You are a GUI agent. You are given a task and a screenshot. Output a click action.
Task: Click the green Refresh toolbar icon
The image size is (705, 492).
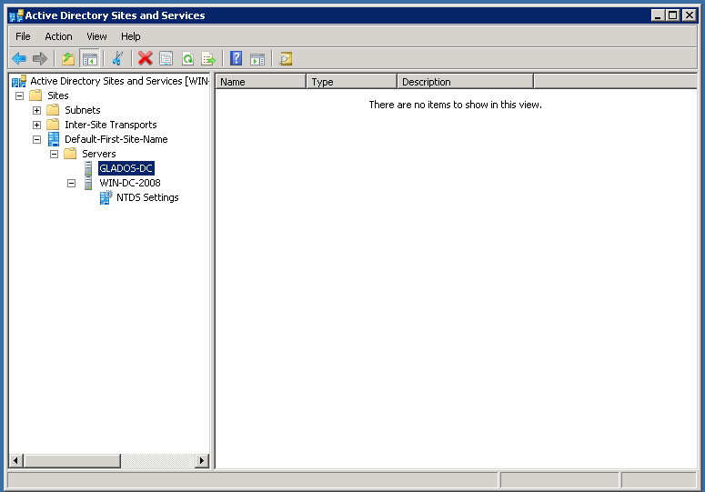pos(187,59)
